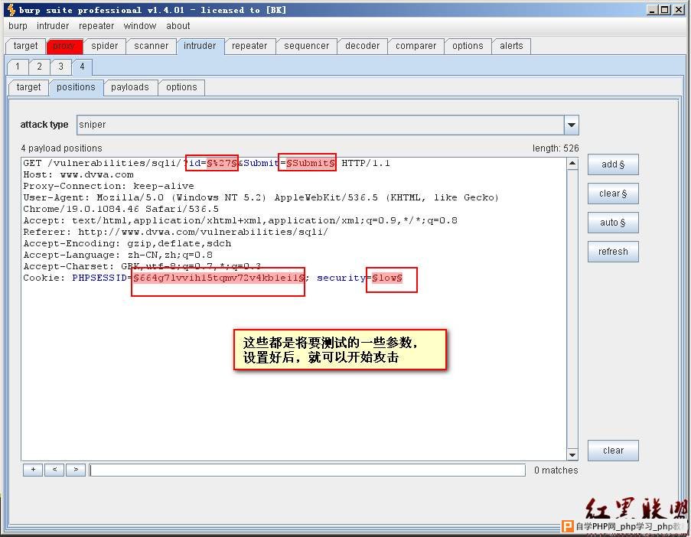Click the request editor scroll up arrow
The image size is (691, 537).
(572, 164)
